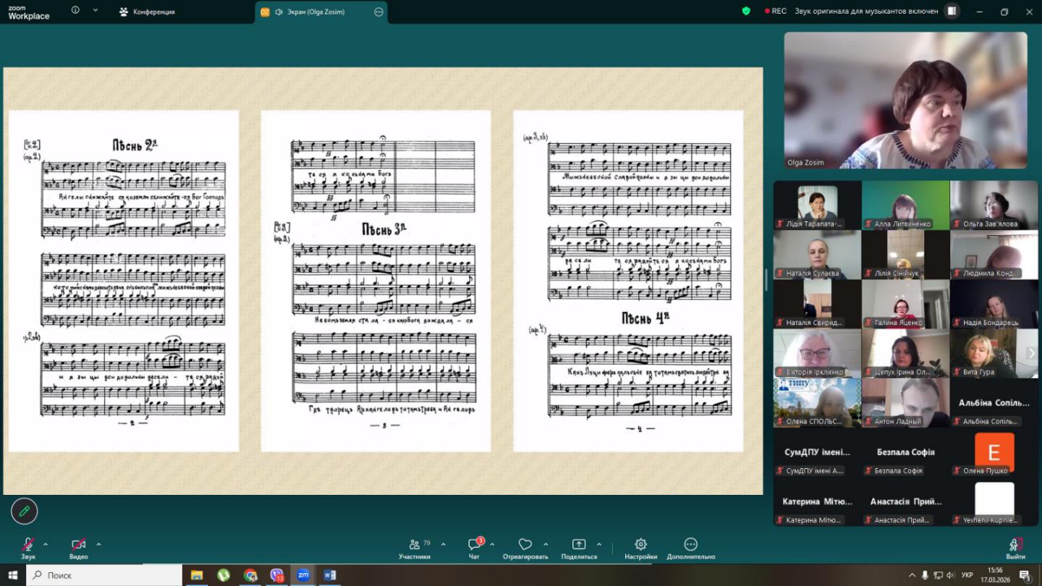Click the annotation pencil icon

[x=24, y=511]
